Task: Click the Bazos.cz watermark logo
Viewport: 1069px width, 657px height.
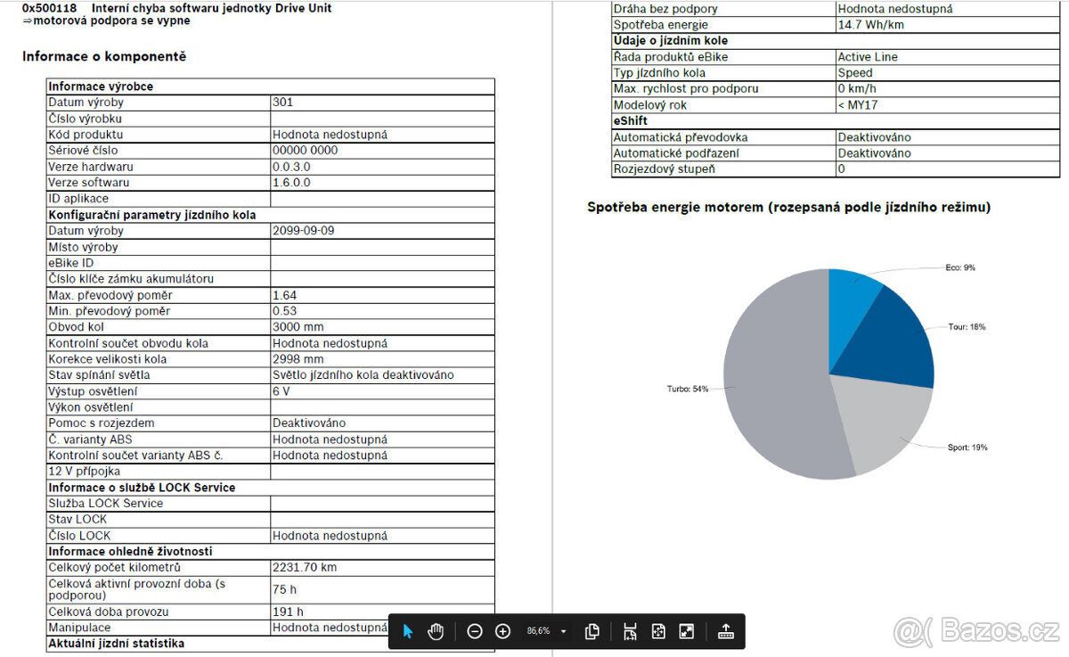Action: point(976,629)
